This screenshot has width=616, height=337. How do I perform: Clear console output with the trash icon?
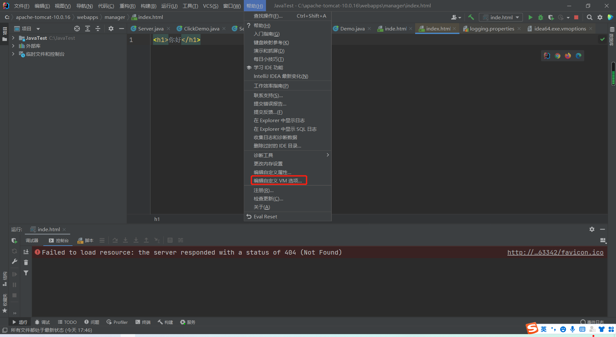26,262
